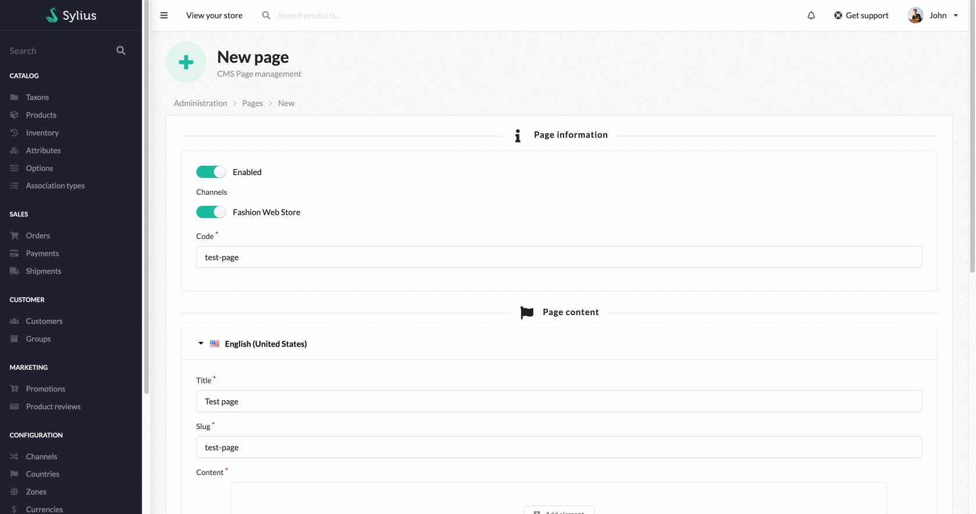Image resolution: width=976 pixels, height=514 pixels.
Task: Click the Taxons folder icon
Action: tap(15, 97)
